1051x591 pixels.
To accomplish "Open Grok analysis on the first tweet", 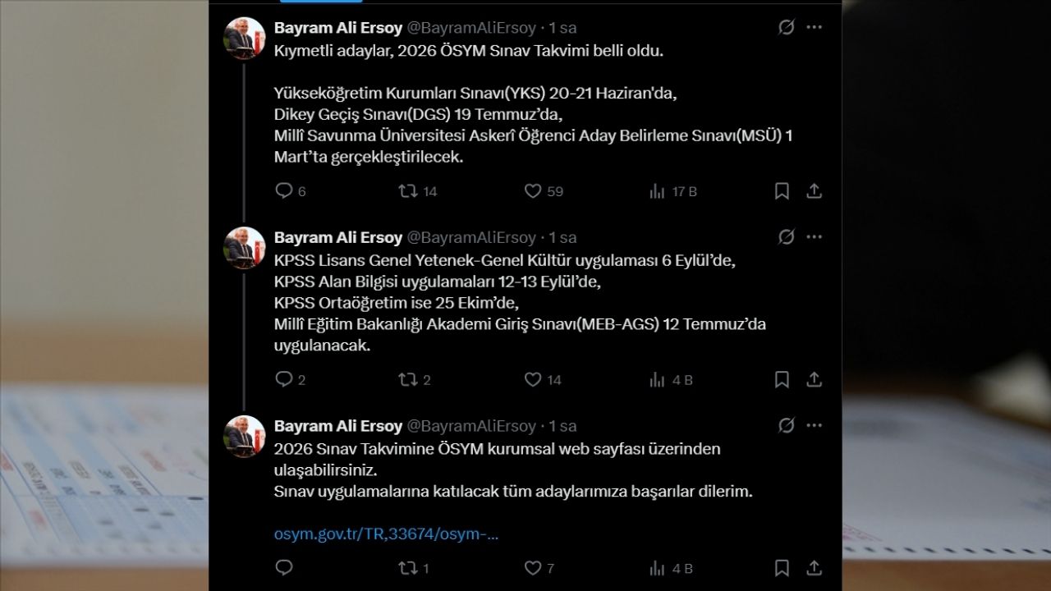I will pyautogui.click(x=787, y=26).
